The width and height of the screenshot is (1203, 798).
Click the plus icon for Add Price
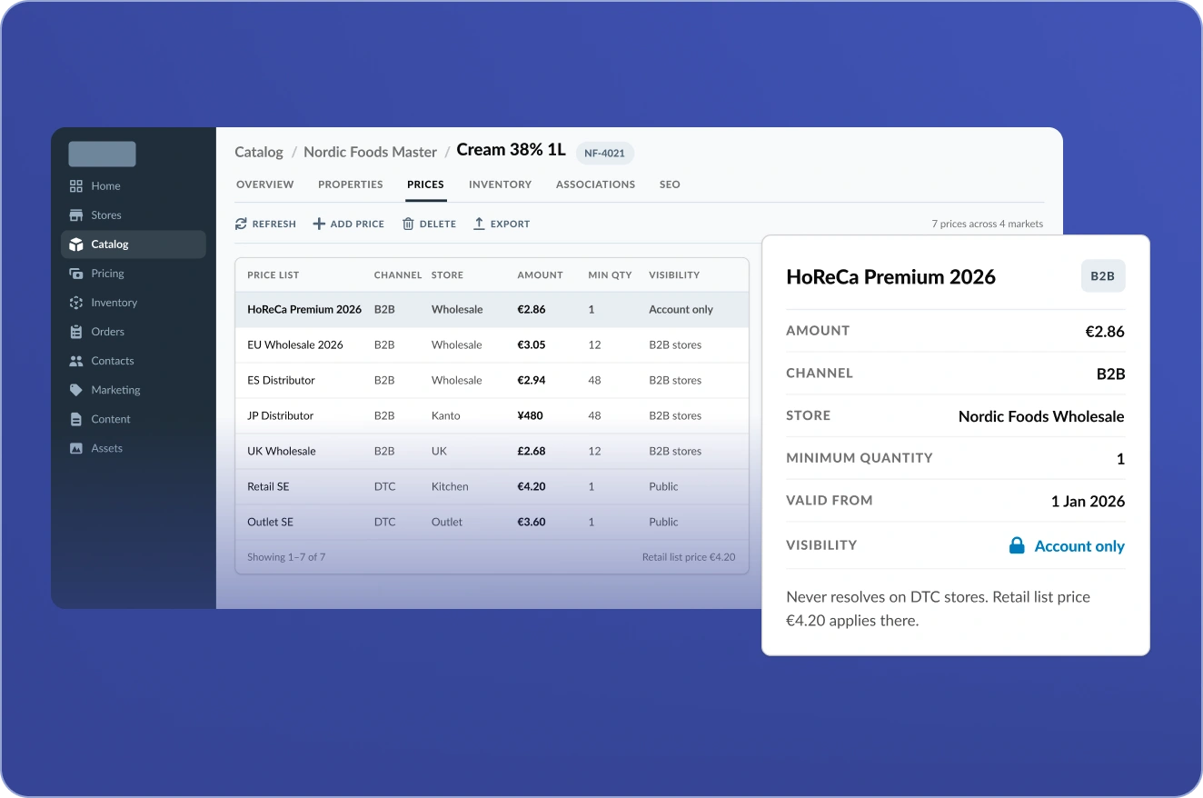click(x=319, y=224)
